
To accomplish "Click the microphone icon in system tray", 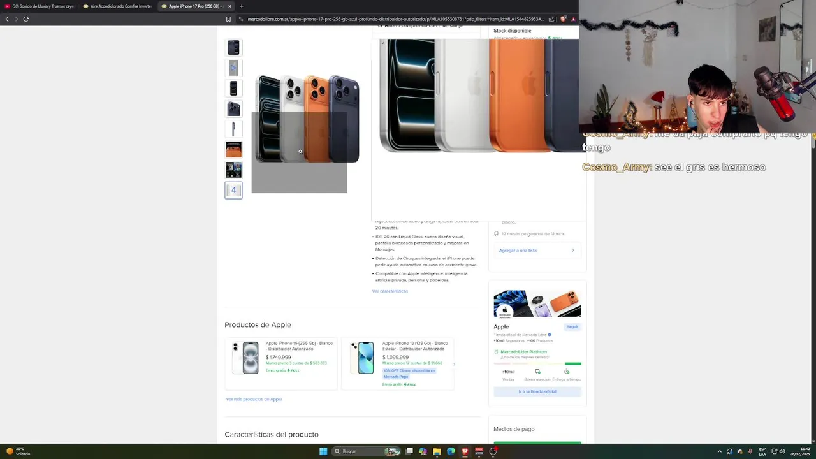I will 750,451.
